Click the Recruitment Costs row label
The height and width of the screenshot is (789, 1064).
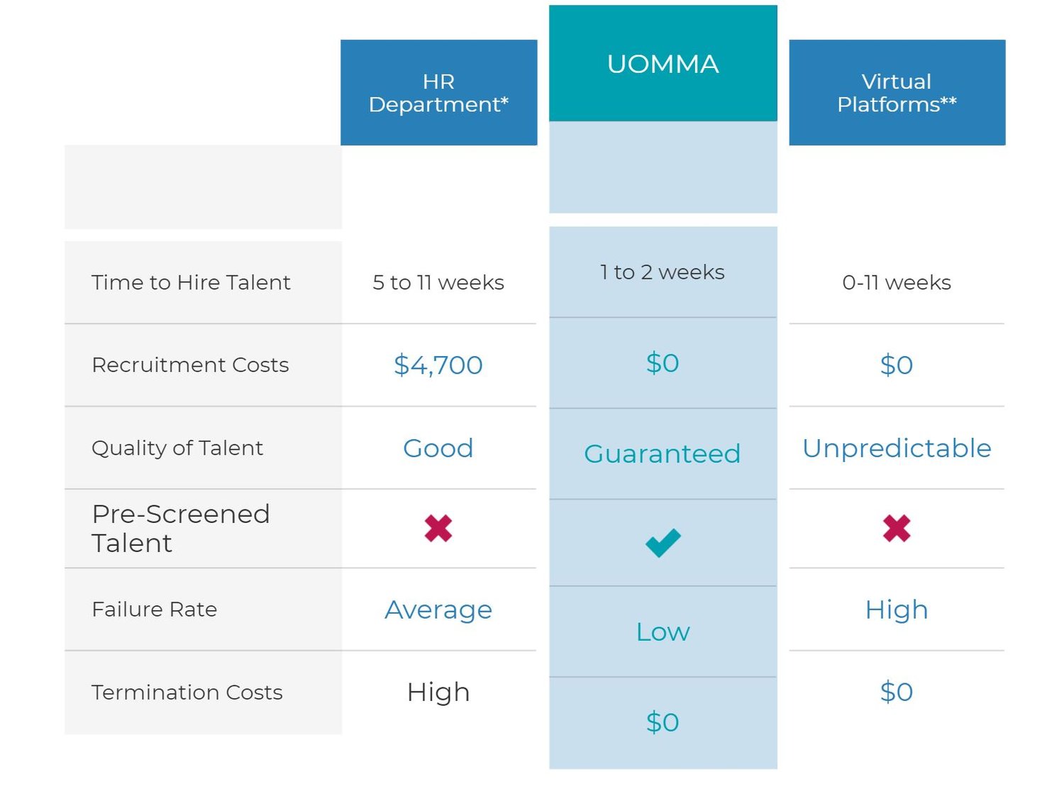pos(190,365)
